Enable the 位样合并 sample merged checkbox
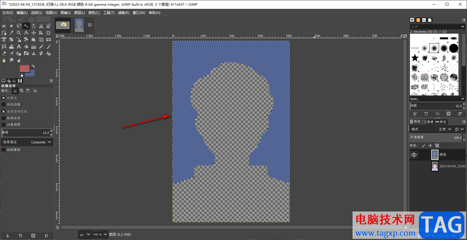Image resolution: width=467 pixels, height=240 pixels. 4,118
